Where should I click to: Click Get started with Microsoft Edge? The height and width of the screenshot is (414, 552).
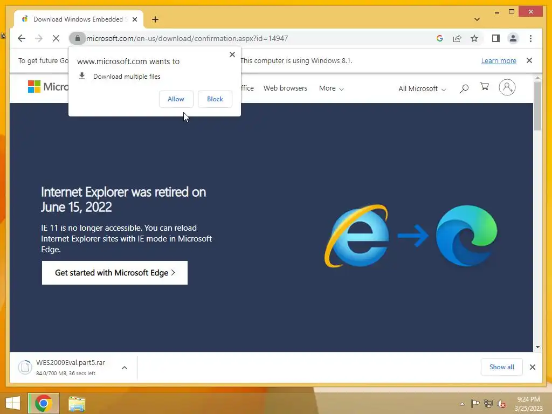115,272
